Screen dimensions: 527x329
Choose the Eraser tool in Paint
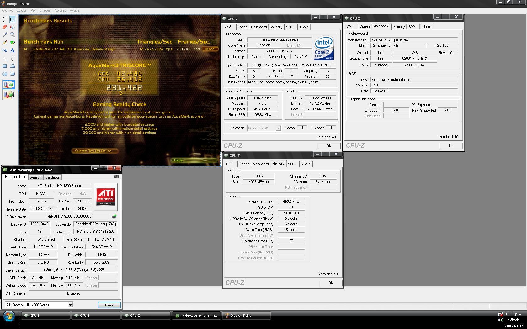pyautogui.click(x=5, y=27)
